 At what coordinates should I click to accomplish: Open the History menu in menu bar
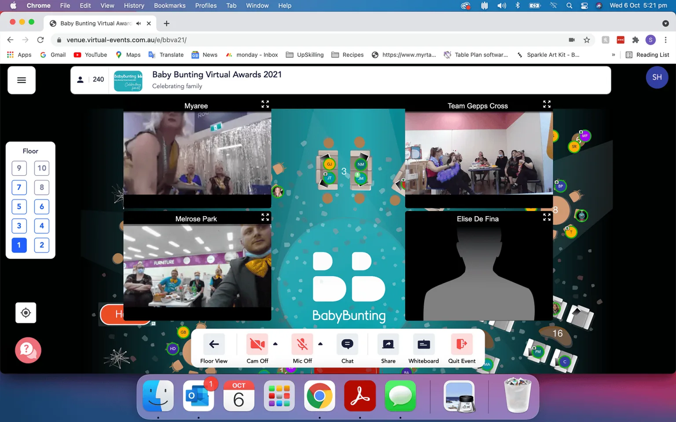pos(134,6)
